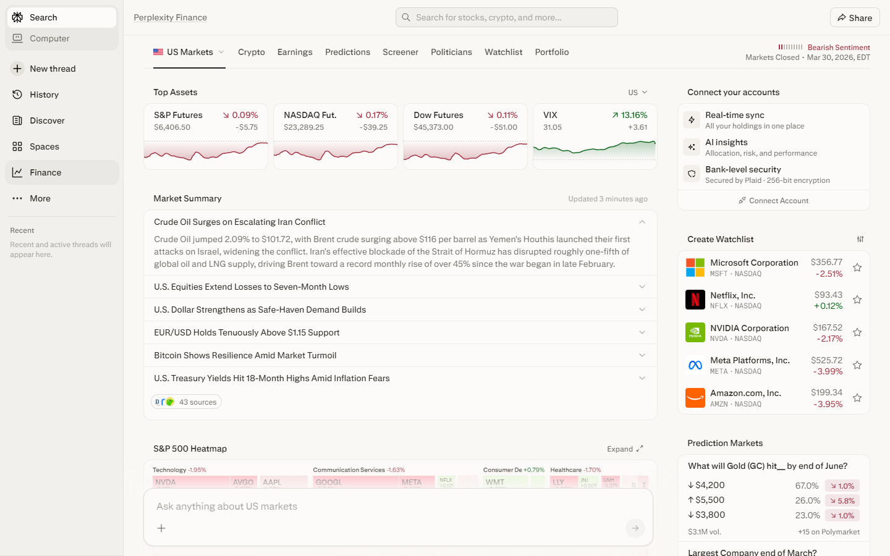Star NVIDIA Corporation for watchlist

coord(857,332)
